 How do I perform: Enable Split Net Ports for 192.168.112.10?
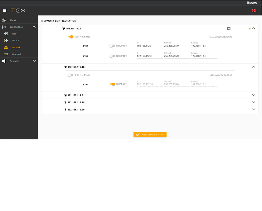[x=70, y=75]
